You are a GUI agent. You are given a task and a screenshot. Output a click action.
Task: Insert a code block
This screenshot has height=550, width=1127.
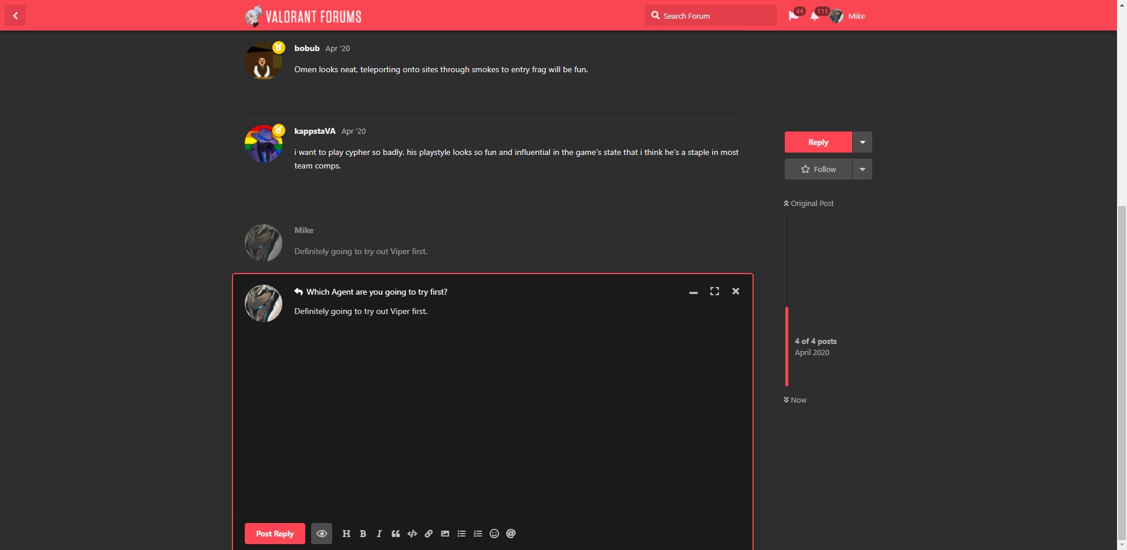click(x=412, y=534)
